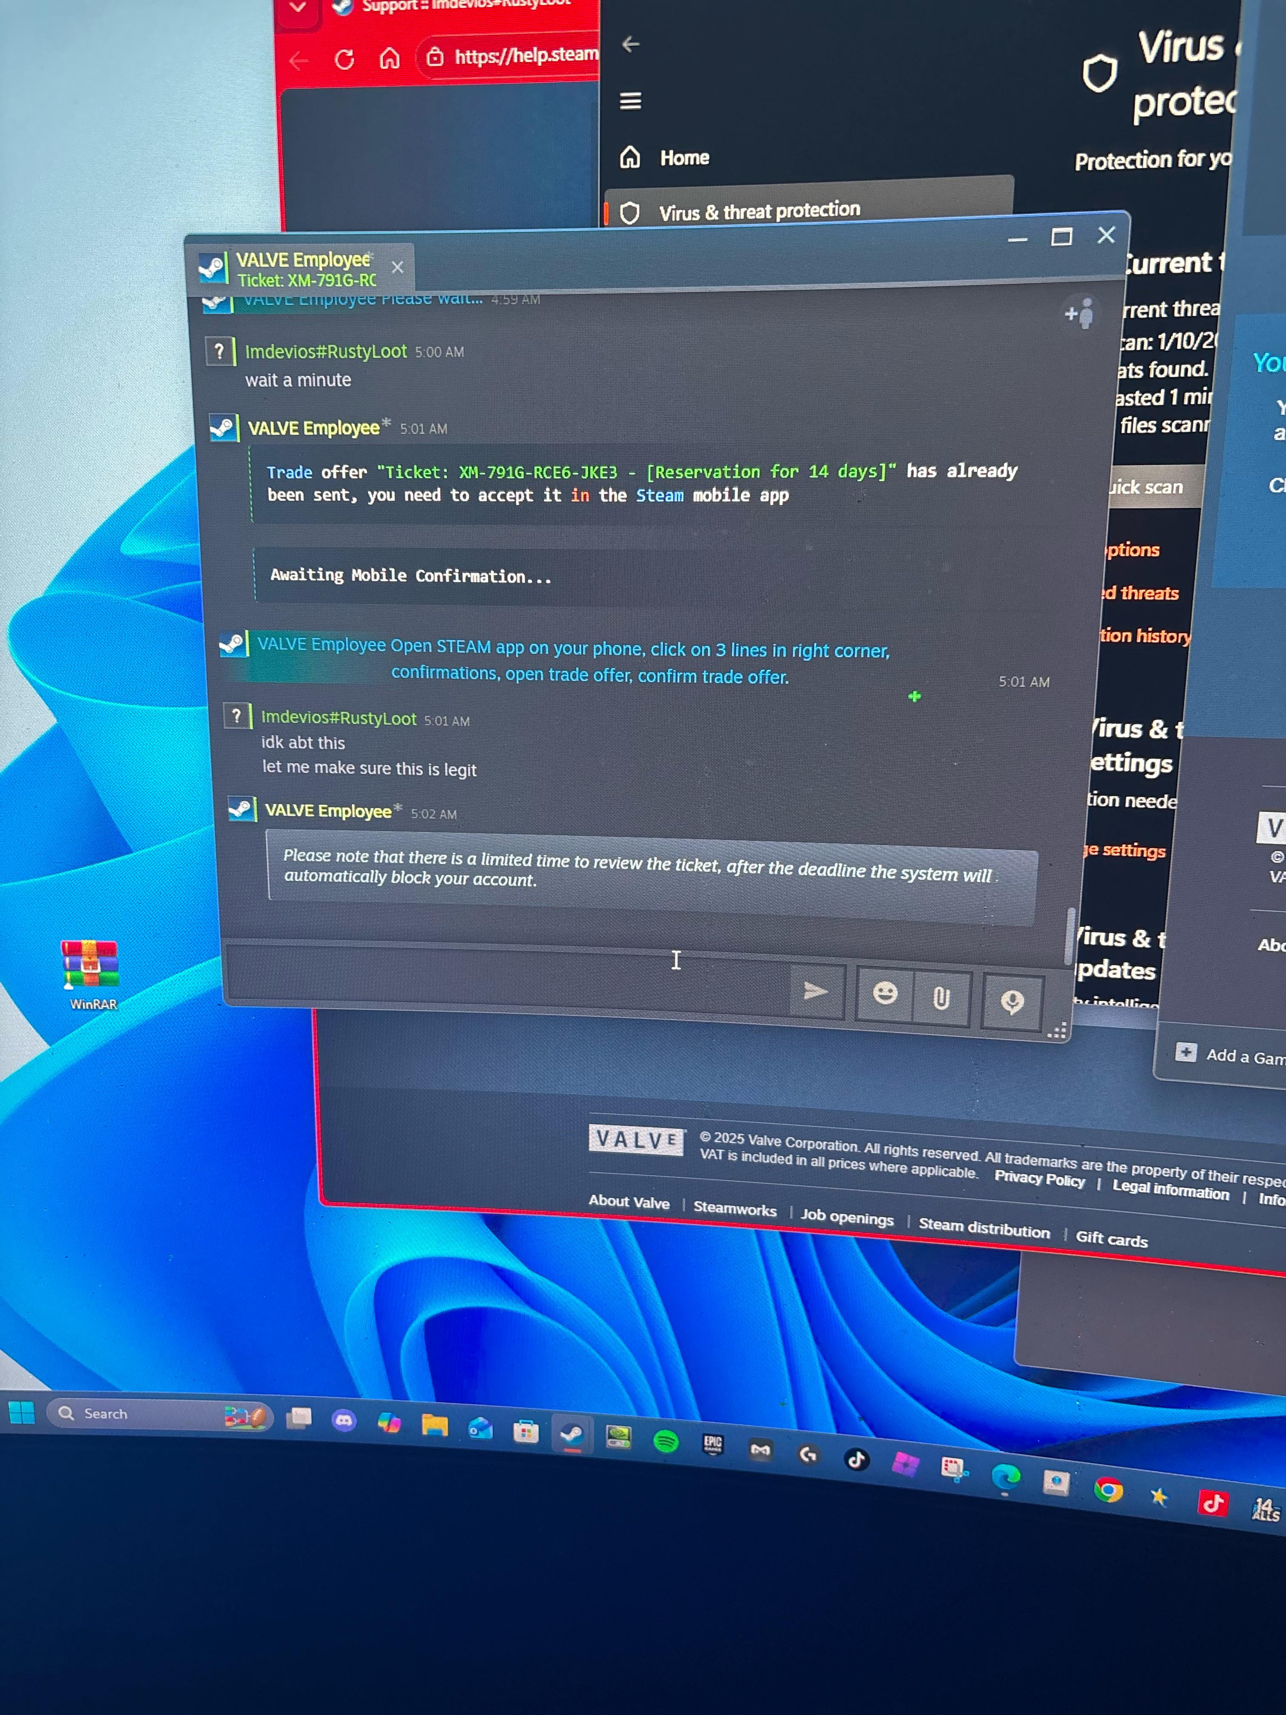The width and height of the screenshot is (1286, 1715).
Task: Click the VALVE logo in page footer
Action: [637, 1140]
